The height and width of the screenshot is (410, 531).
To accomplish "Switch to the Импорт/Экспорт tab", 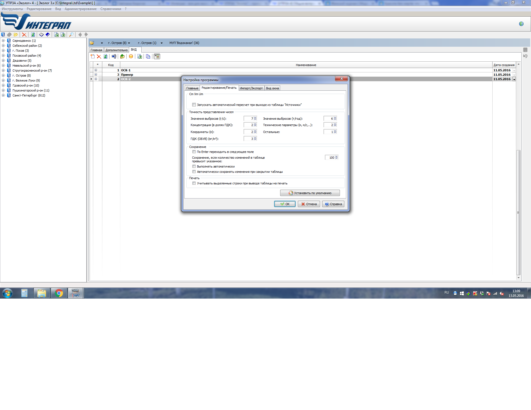I will (251, 88).
